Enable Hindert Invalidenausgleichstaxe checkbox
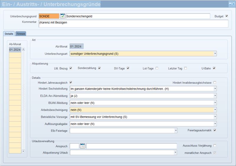Viewport: 236px width, 166px height. click(215, 83)
